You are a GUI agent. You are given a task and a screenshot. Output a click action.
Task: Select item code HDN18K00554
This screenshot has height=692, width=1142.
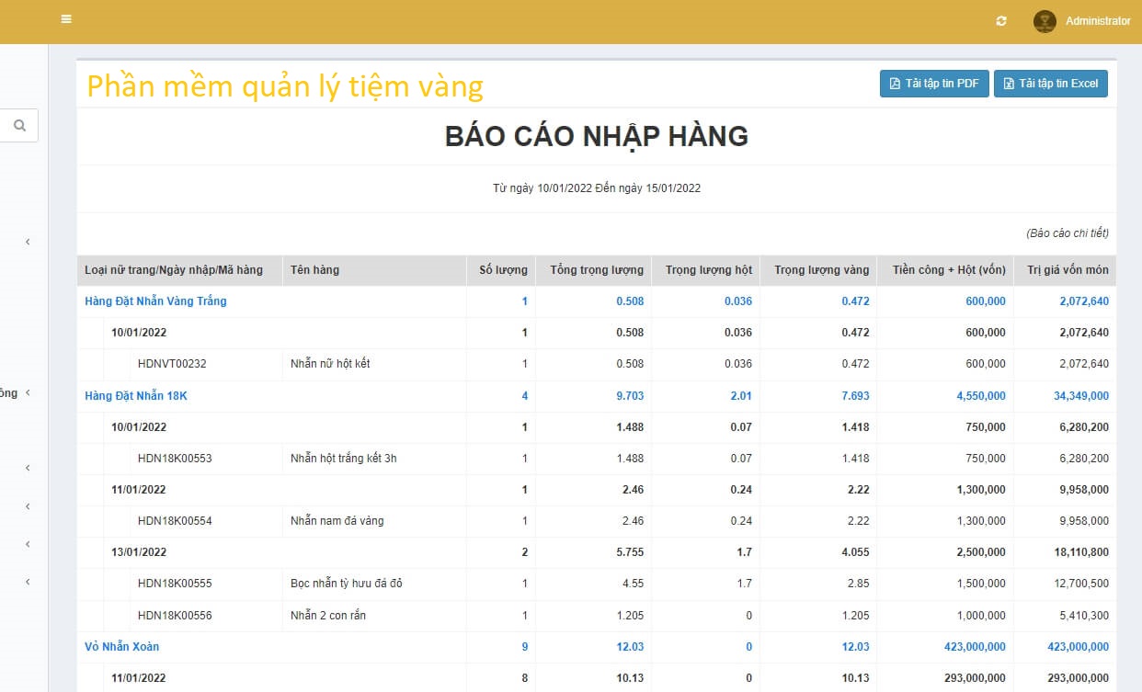[175, 521]
